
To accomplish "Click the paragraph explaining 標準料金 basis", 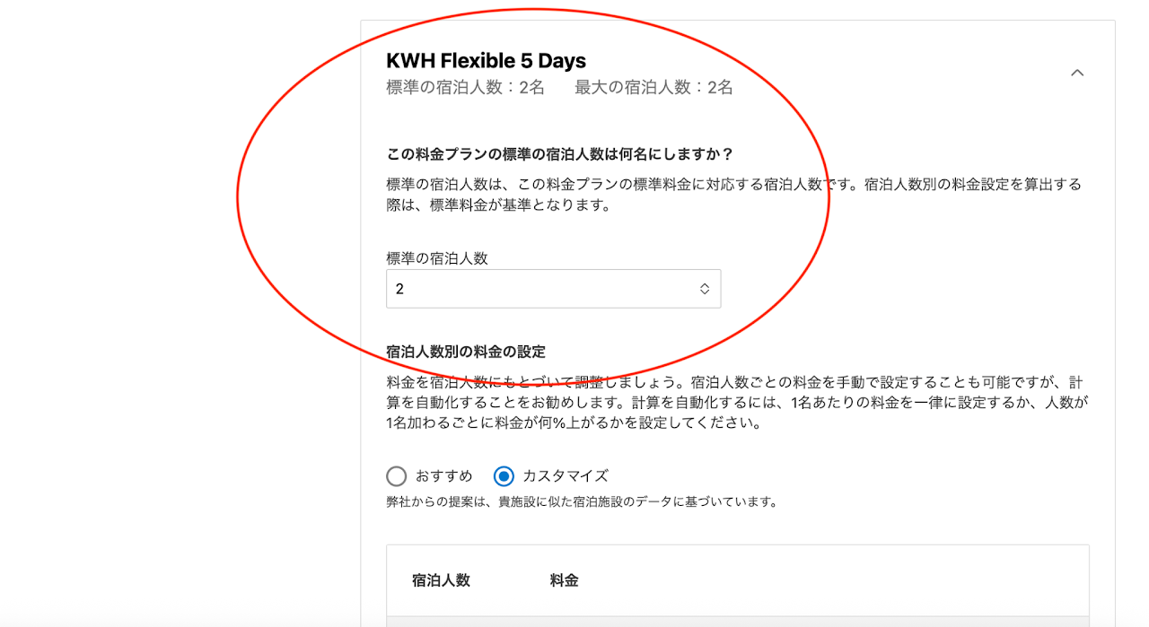I will coord(733,195).
